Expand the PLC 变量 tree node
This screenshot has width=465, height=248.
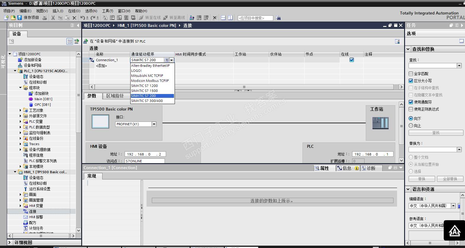(20, 121)
